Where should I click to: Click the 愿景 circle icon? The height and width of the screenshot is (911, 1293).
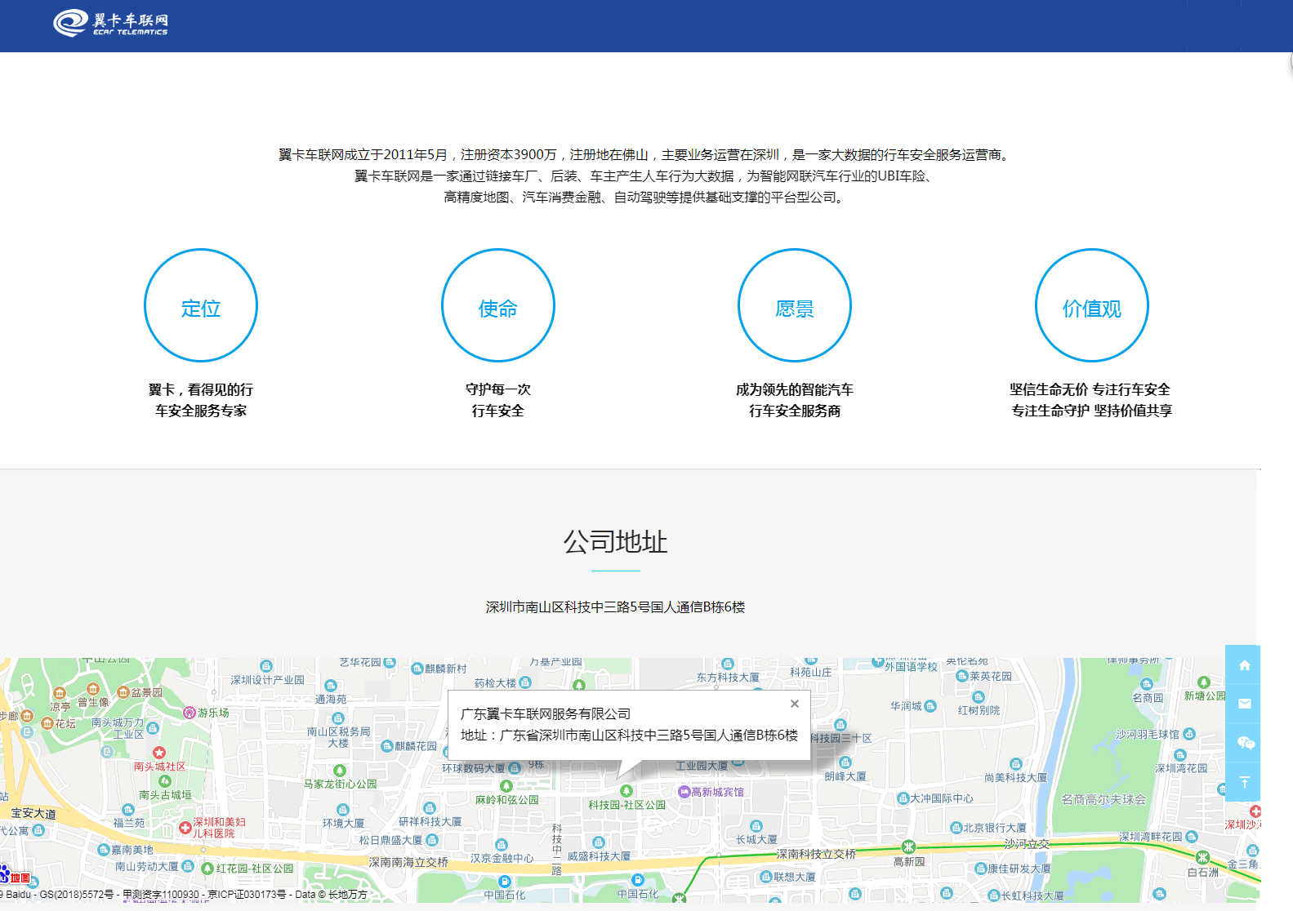point(795,305)
